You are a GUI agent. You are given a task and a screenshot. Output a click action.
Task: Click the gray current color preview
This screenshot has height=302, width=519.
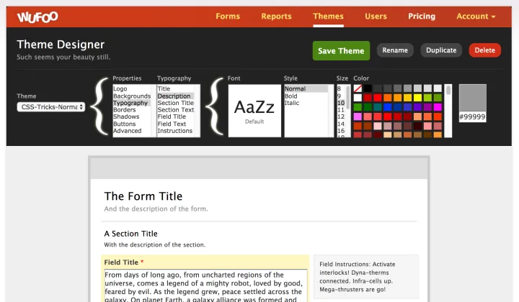click(472, 97)
